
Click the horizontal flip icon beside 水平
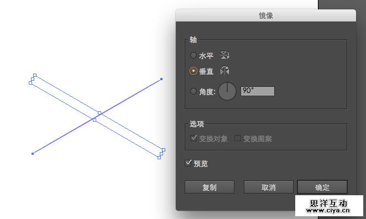224,55
